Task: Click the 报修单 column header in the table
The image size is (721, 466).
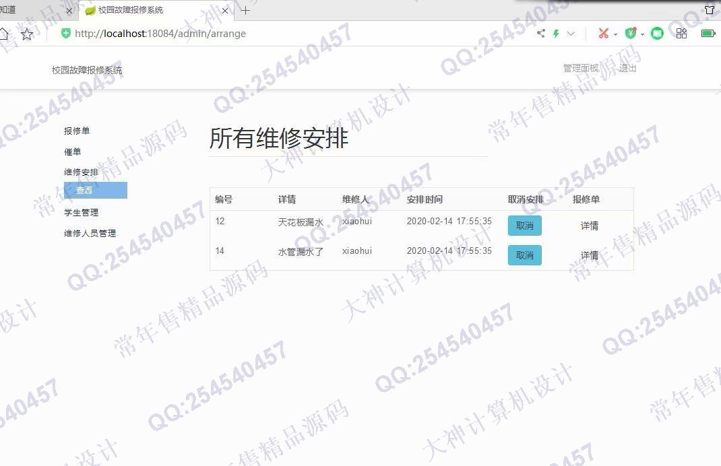Action: [586, 199]
